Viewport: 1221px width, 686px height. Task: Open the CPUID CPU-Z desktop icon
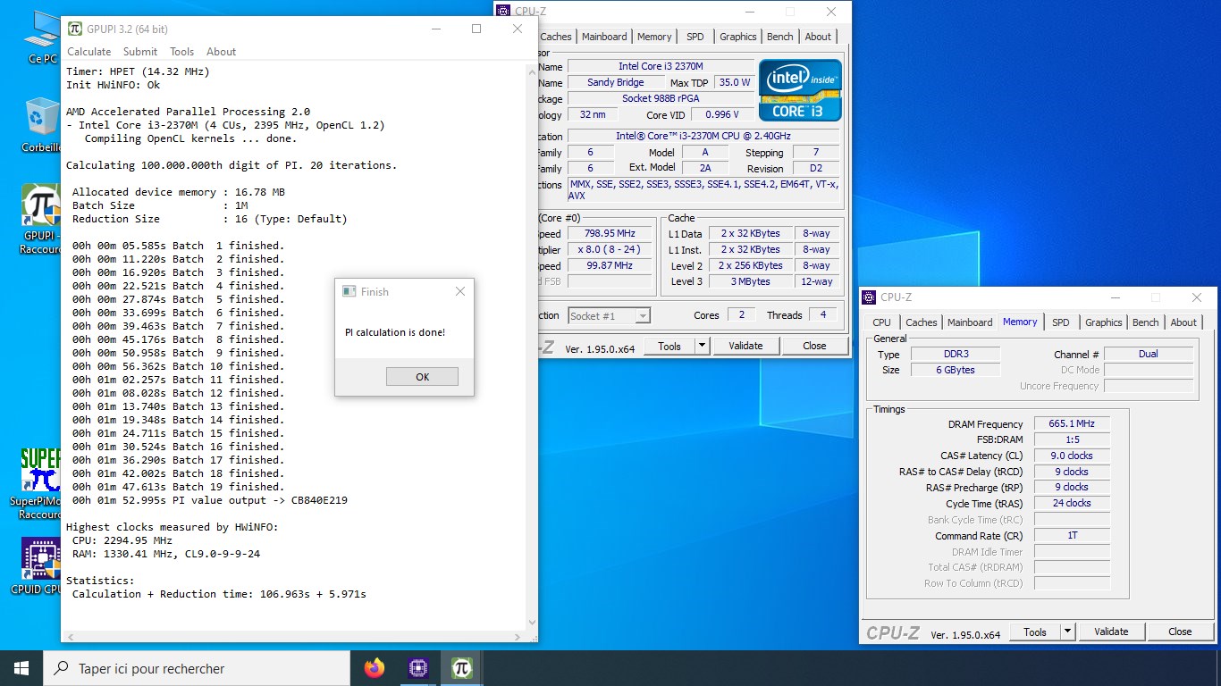41,565
